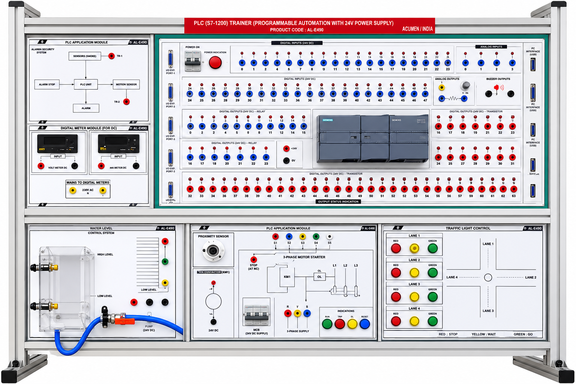Viewport: 576px width, 384px height.
Task: Click Lane 1 yellow traffic light
Action: pyautogui.click(x=414, y=248)
